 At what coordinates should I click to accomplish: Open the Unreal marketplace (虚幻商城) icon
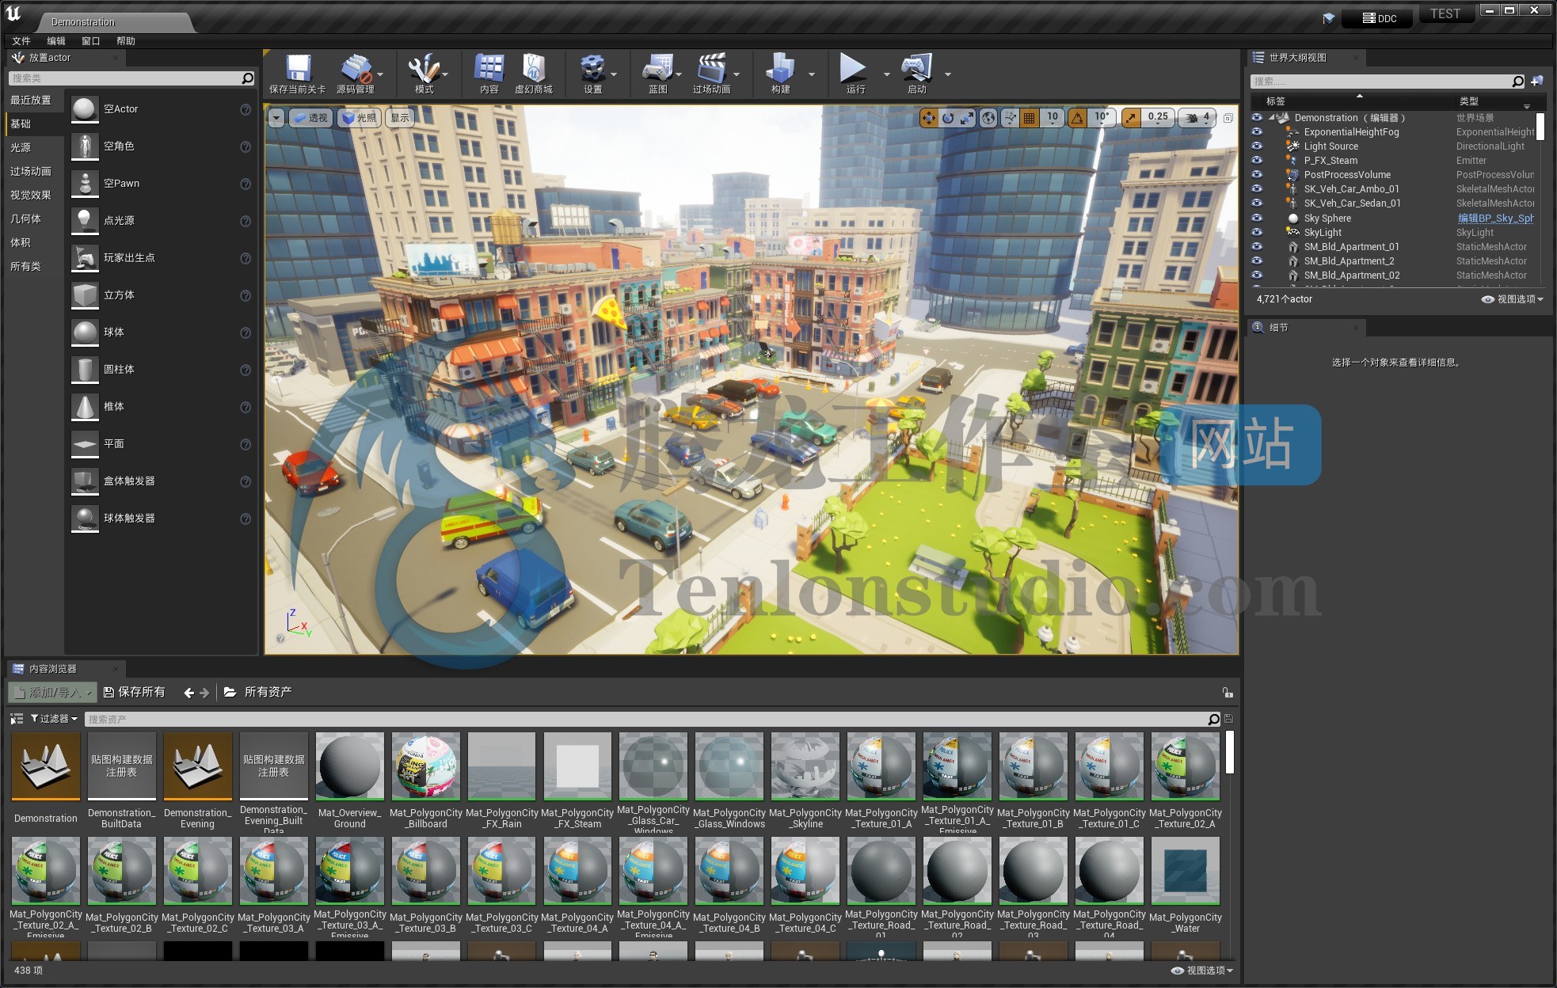point(534,69)
